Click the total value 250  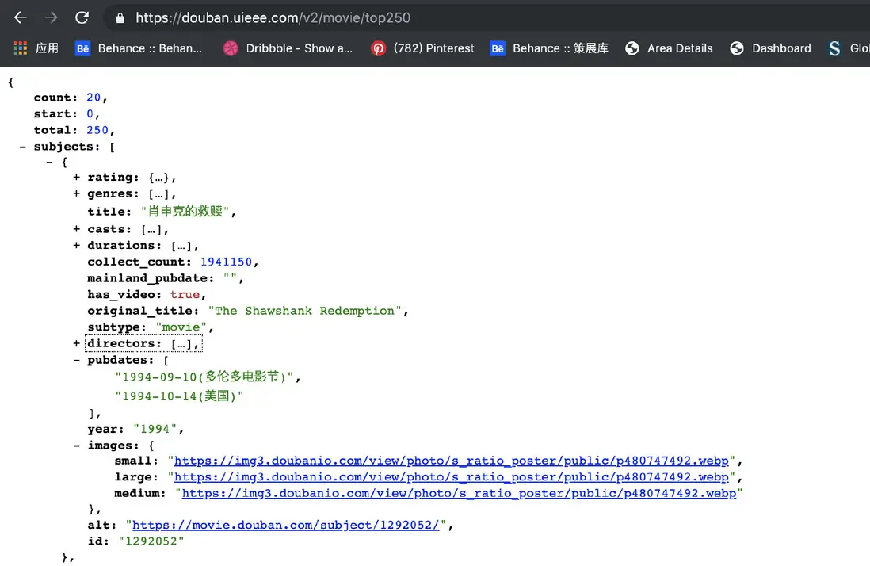point(97,130)
